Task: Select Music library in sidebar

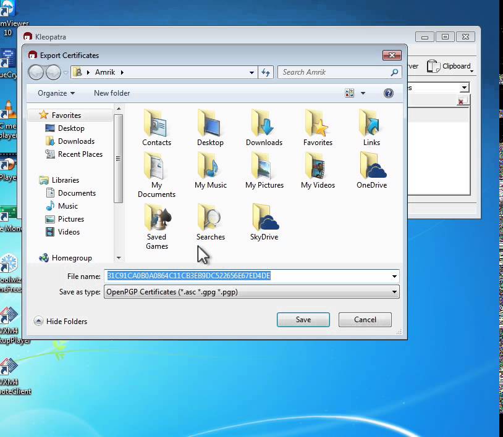Action: (x=68, y=206)
